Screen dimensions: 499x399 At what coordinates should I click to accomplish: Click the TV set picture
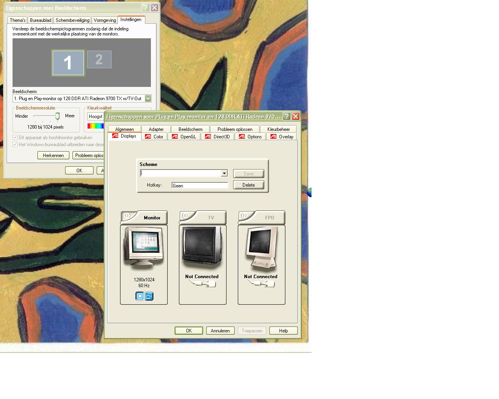coord(202,248)
